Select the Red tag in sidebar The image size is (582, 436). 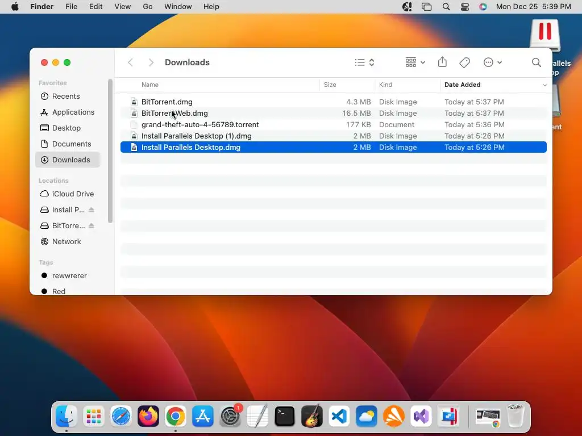pos(68,291)
